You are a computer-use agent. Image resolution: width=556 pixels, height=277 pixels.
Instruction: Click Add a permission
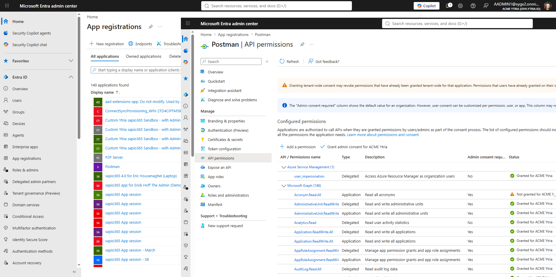[x=298, y=147]
